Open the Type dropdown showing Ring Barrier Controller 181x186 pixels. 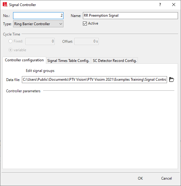pos(38,24)
